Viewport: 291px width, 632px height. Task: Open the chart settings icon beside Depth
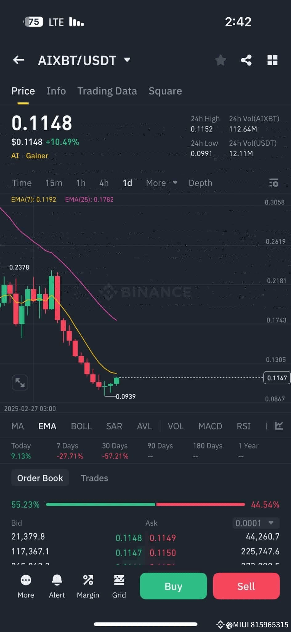pos(273,183)
